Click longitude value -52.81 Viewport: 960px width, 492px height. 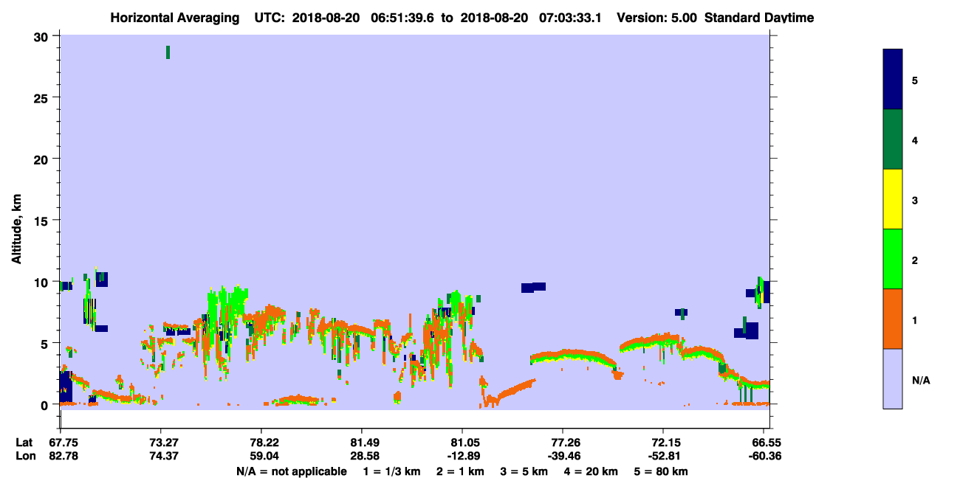[x=663, y=456]
